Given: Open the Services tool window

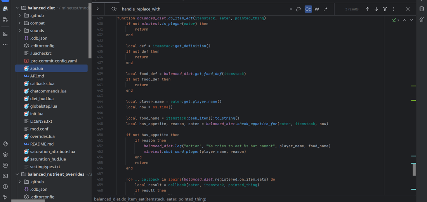Looking at the screenshot, I should tap(5, 165).
